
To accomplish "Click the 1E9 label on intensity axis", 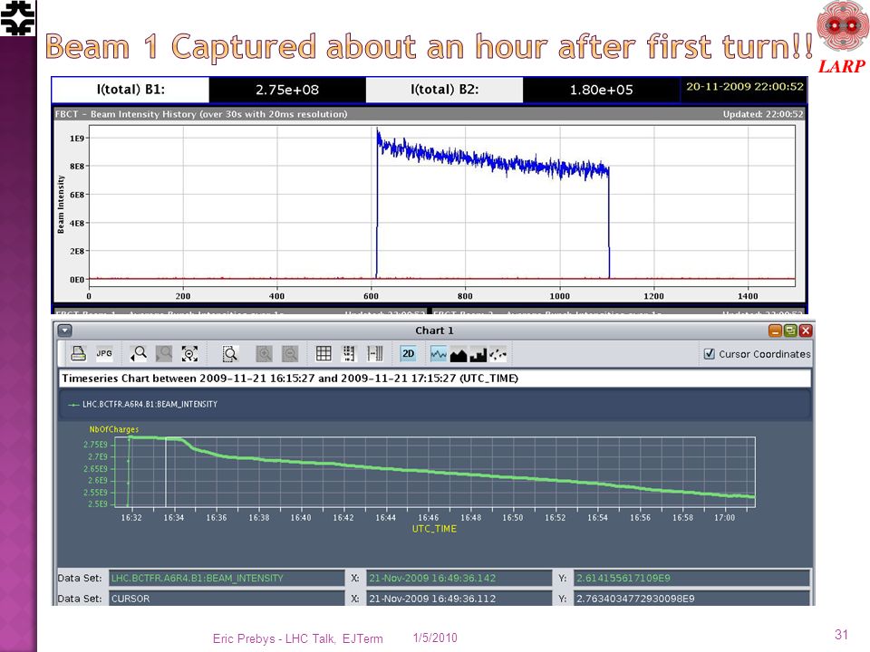I will pyautogui.click(x=76, y=138).
